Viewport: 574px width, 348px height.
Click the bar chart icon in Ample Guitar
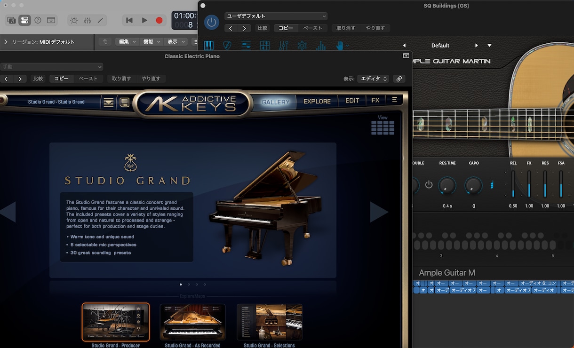pos(321,46)
